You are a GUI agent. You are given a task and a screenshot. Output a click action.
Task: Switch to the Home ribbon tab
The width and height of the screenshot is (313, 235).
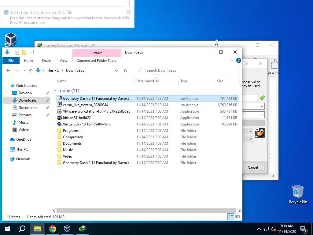tap(28, 61)
